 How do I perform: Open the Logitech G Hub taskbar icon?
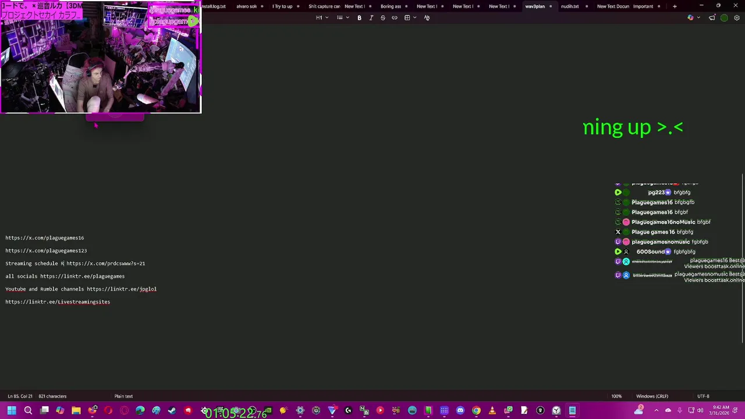(348, 411)
